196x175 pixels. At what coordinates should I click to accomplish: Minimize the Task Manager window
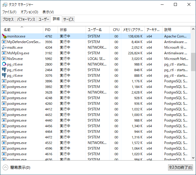[162, 5]
